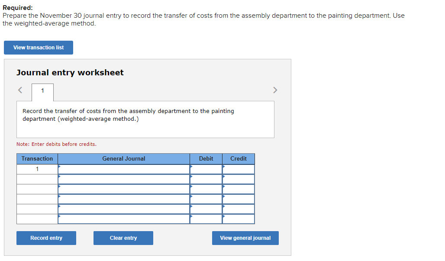Click the View transaction list button
Viewport: 445px width, 261px height.
pyautogui.click(x=38, y=48)
